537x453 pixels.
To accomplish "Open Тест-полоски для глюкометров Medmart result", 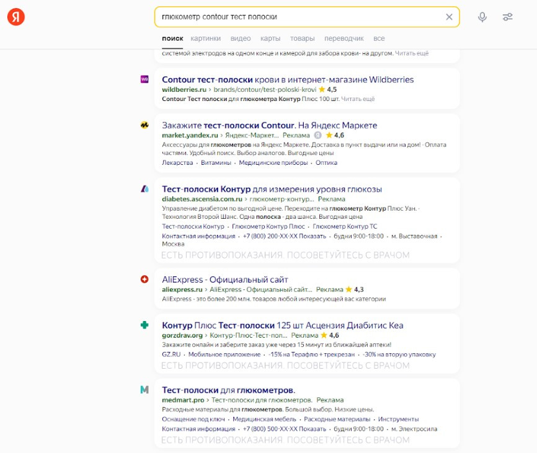I will (x=228, y=390).
